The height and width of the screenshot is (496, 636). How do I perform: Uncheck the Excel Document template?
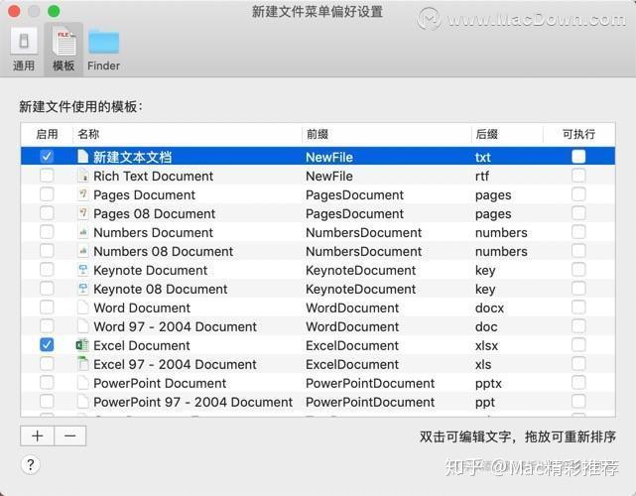coord(47,345)
